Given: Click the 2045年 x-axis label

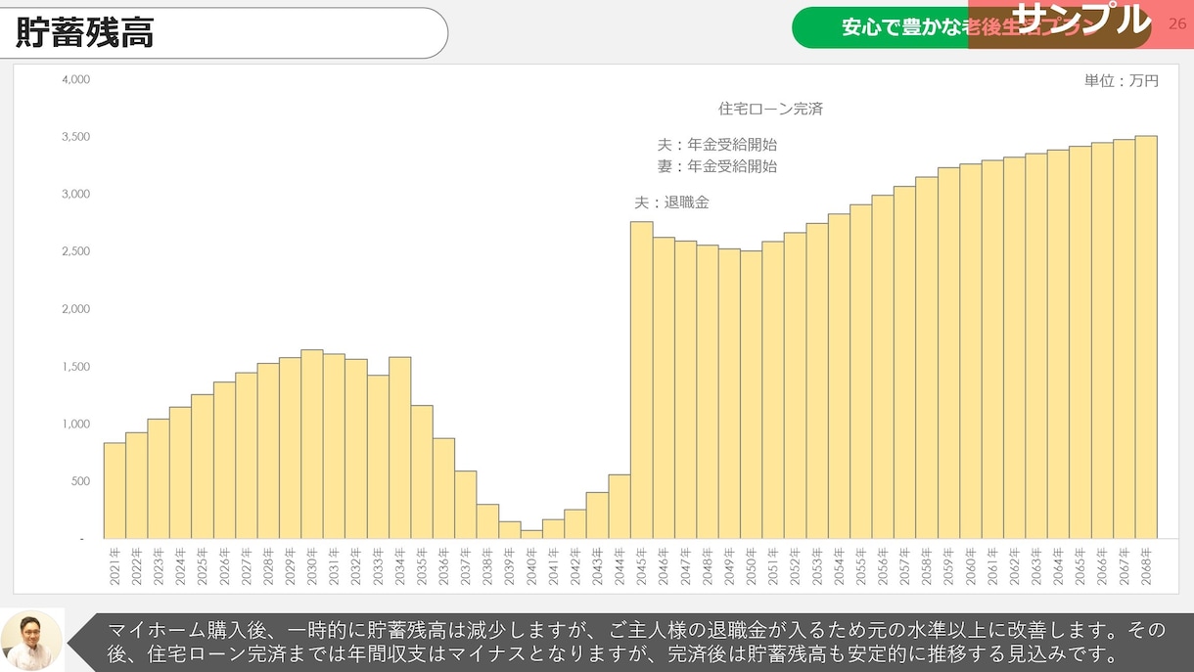Looking at the screenshot, I should pos(641,565).
